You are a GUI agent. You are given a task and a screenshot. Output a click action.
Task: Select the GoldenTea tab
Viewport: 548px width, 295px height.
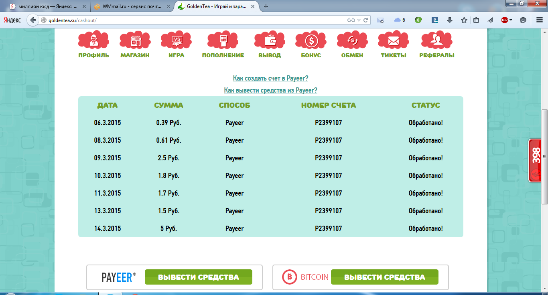pos(216,6)
